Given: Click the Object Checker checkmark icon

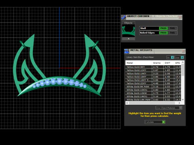Looking at the screenshot, I should [124, 17].
